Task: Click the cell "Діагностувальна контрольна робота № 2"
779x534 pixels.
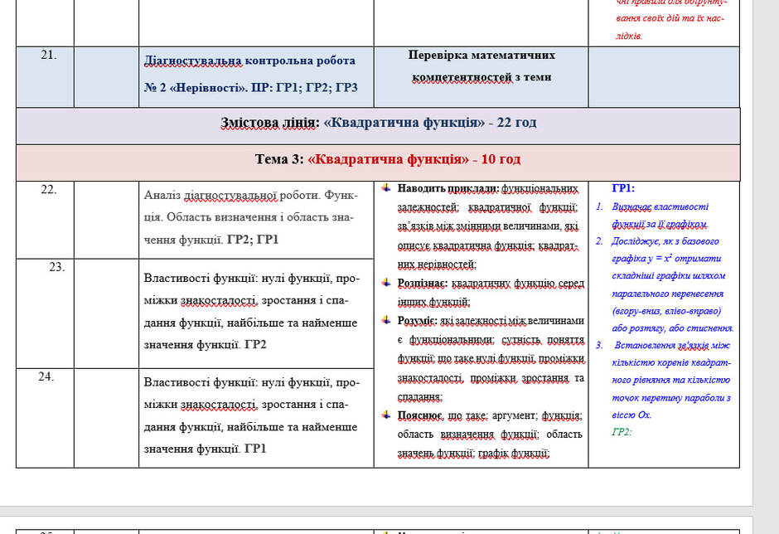Action: 256,76
